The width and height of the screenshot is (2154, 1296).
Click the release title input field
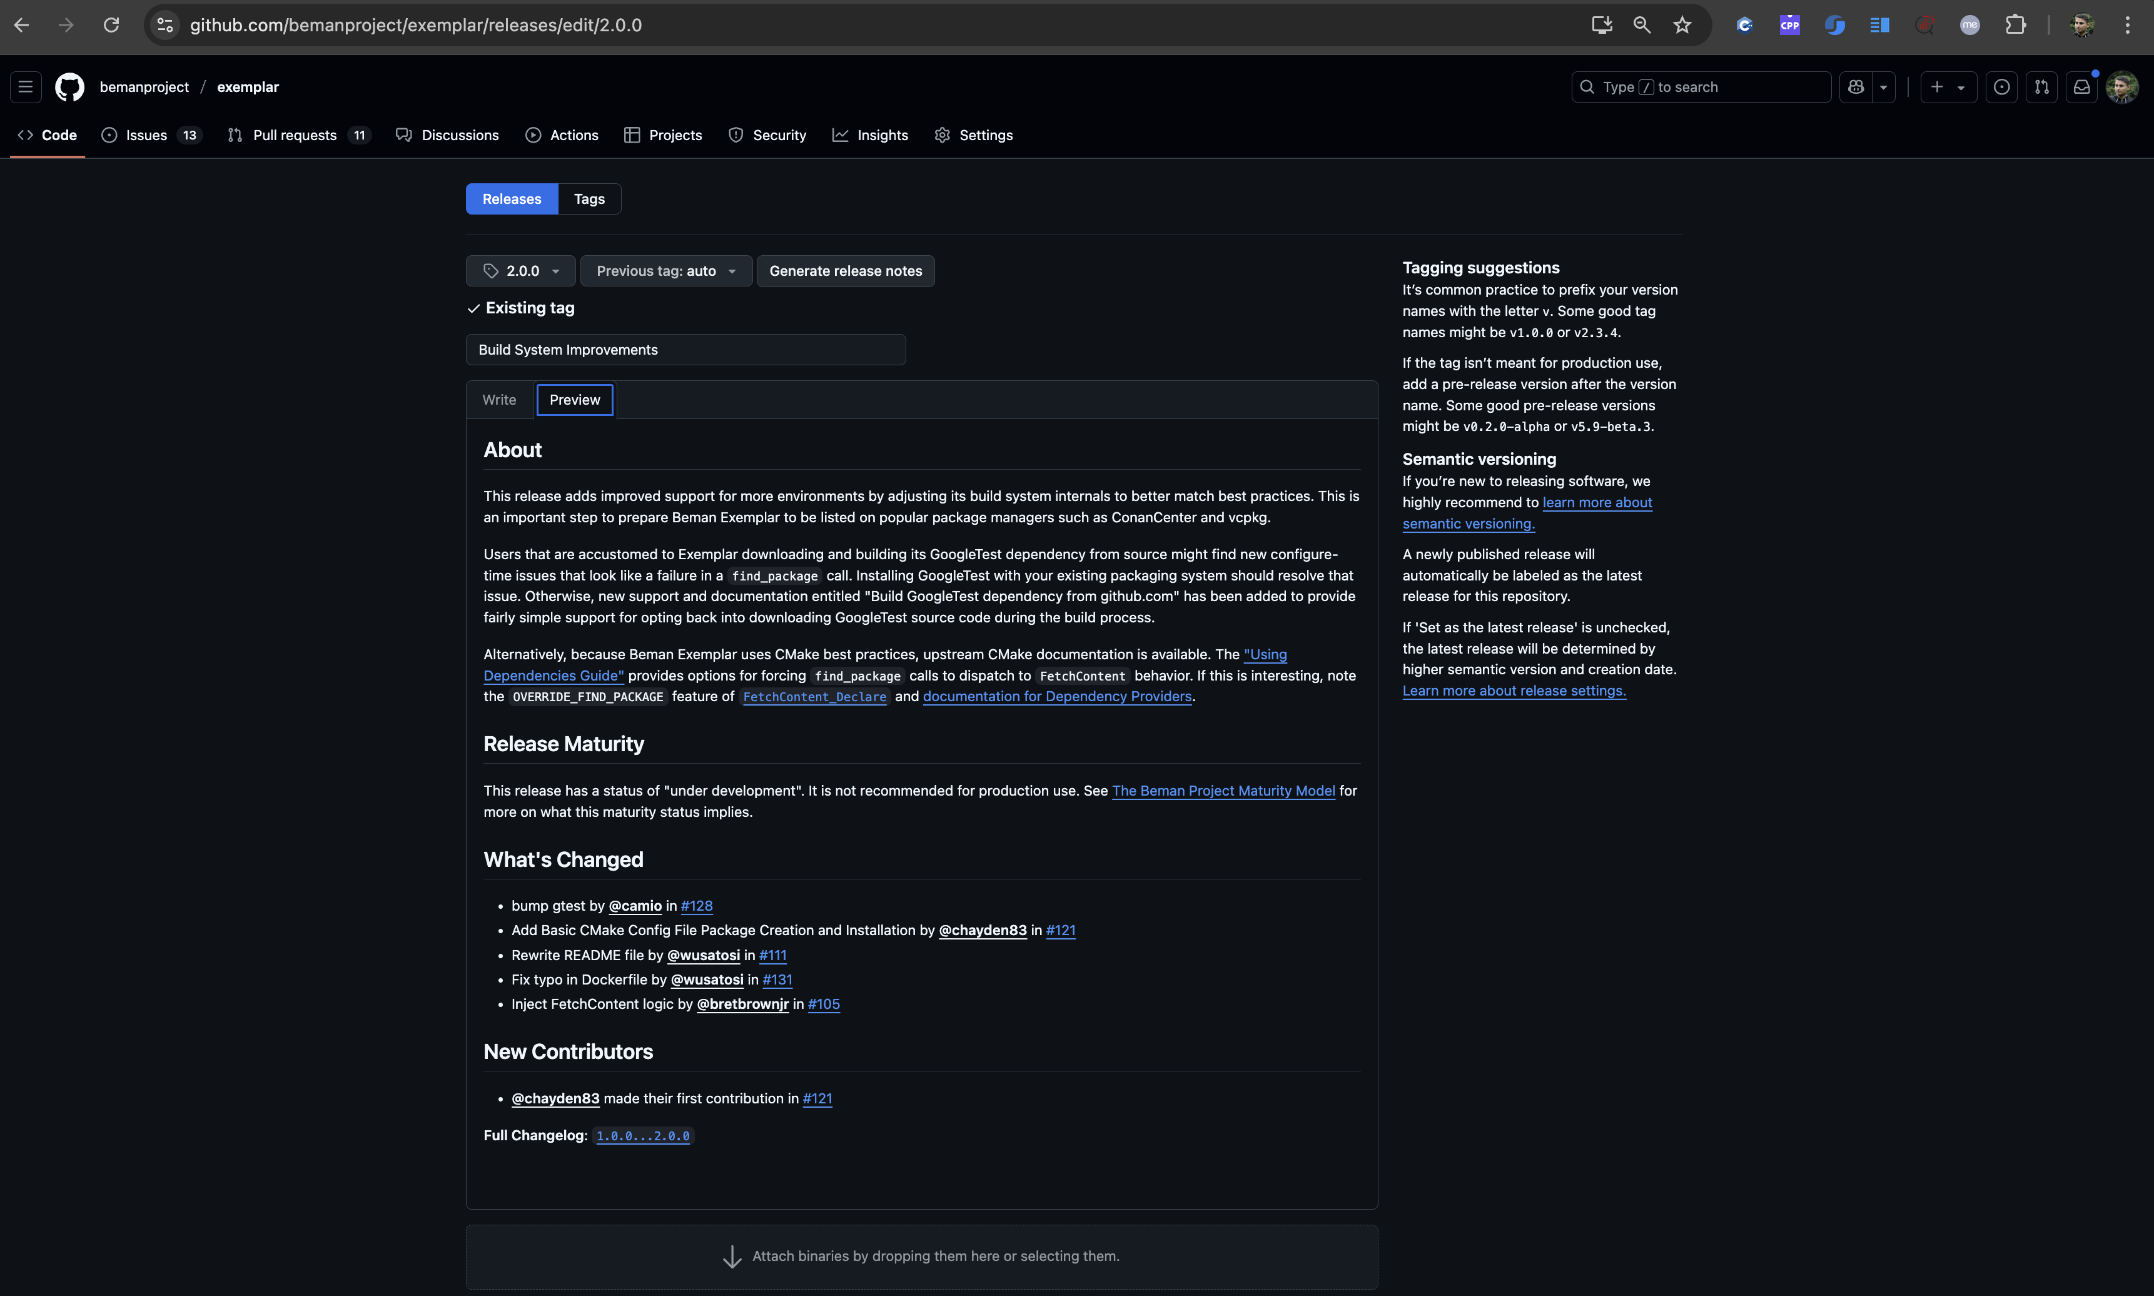pos(685,349)
